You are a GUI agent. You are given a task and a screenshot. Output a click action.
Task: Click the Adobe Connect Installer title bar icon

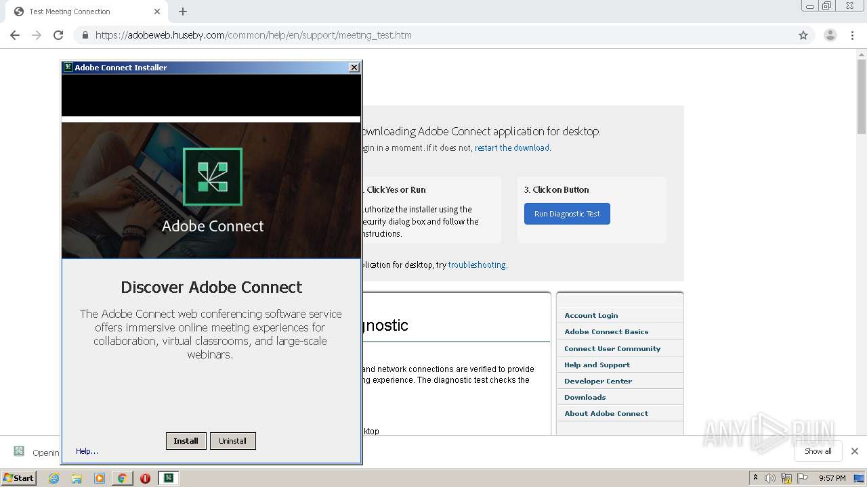click(x=68, y=67)
